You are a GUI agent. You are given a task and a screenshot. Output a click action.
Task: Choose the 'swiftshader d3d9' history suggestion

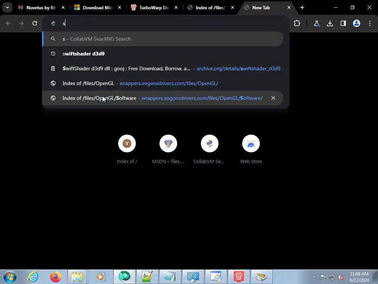click(x=163, y=54)
